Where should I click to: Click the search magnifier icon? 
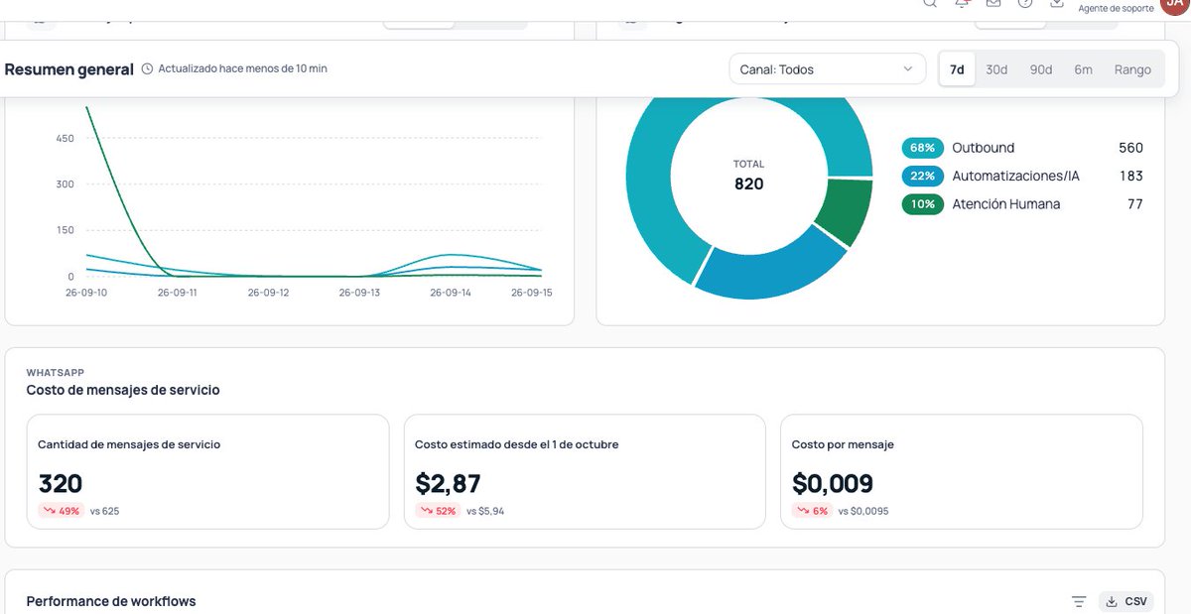click(930, 3)
